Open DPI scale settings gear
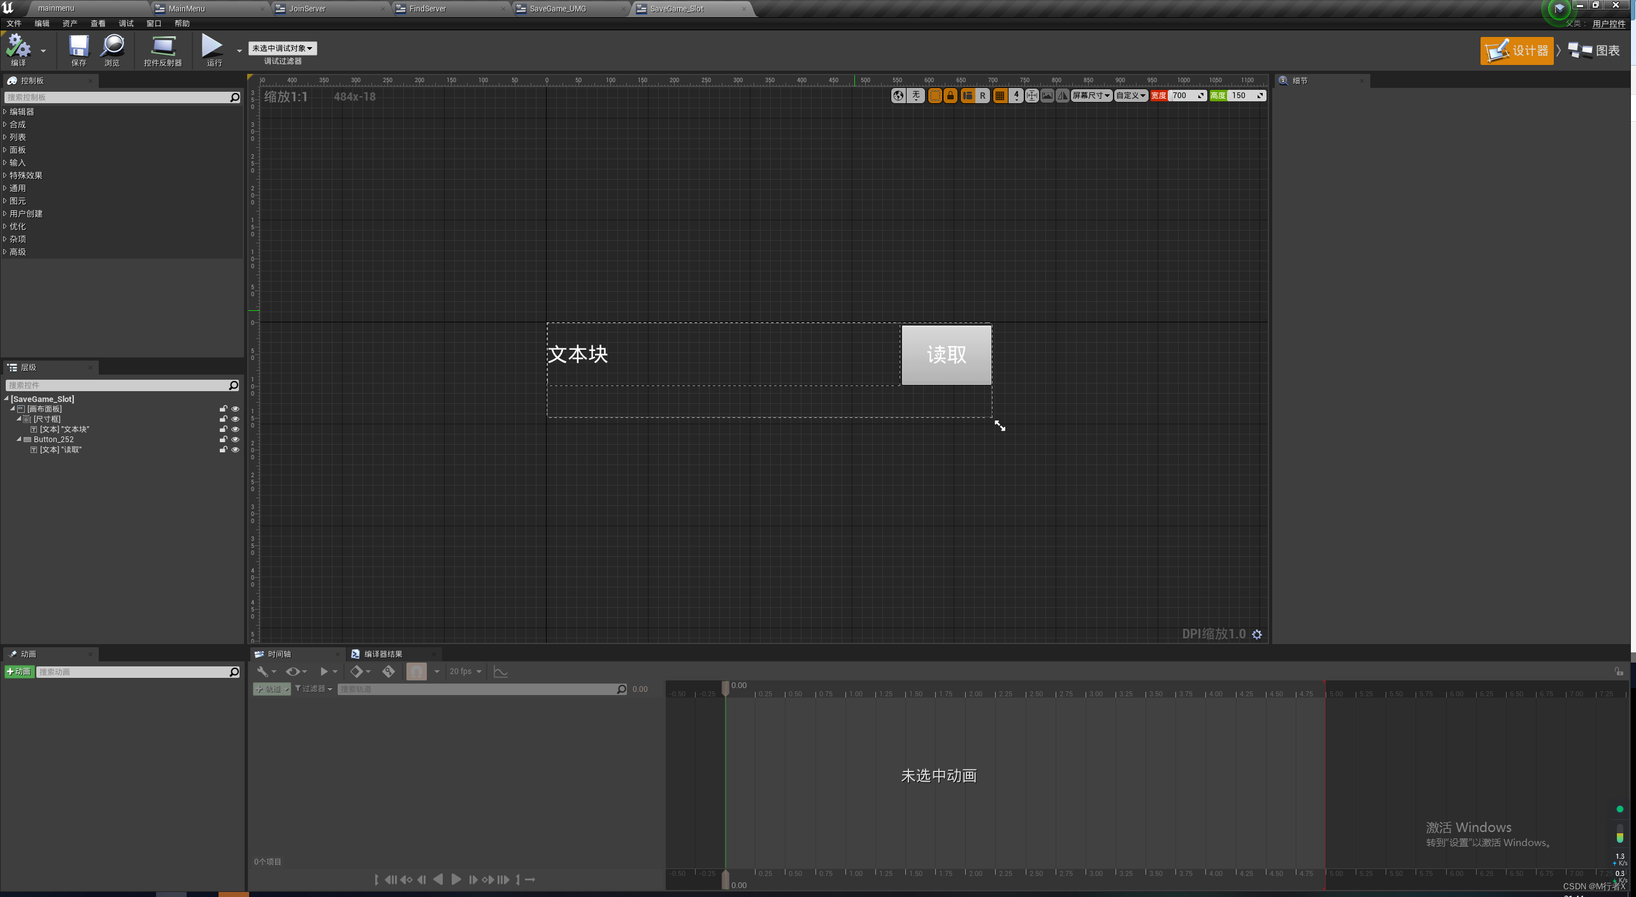1636x897 pixels. tap(1257, 635)
